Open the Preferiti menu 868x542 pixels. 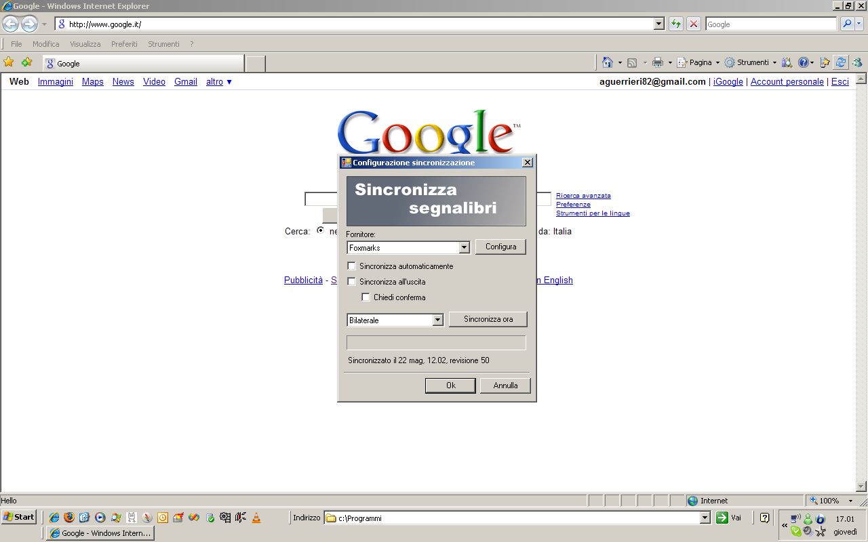point(124,44)
